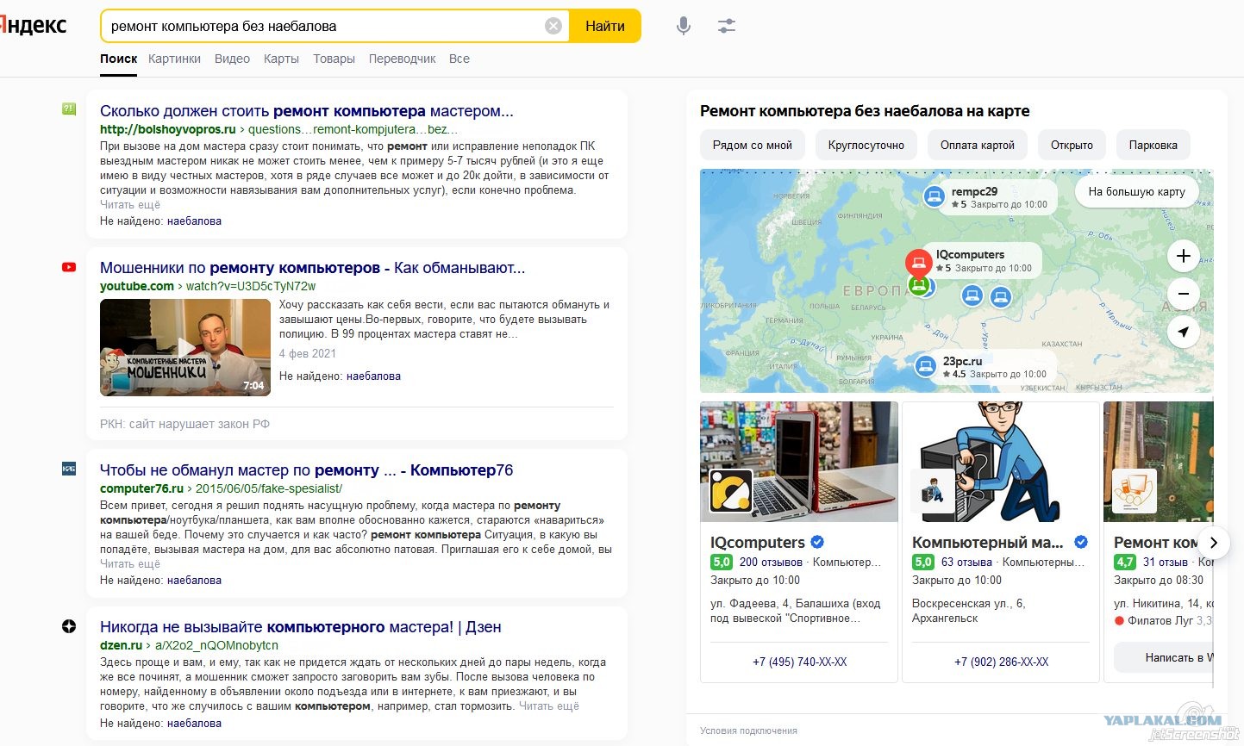Open the Условия подключения link

[748, 730]
